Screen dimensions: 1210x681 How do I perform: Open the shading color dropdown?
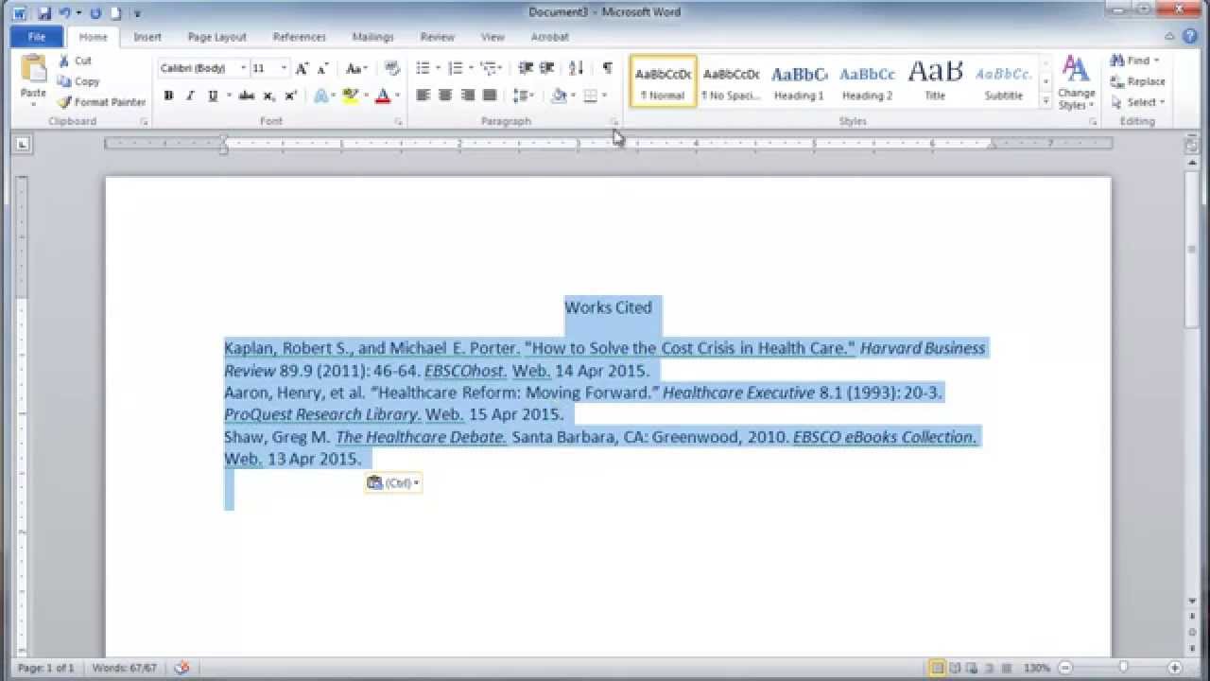point(574,96)
